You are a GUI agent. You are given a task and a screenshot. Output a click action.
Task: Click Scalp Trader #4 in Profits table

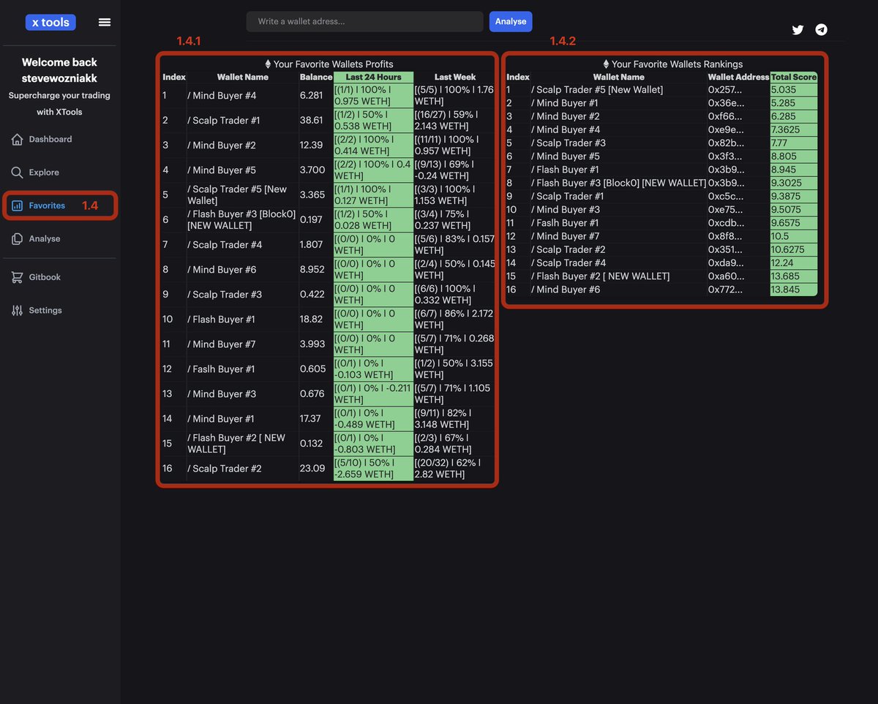click(x=225, y=245)
